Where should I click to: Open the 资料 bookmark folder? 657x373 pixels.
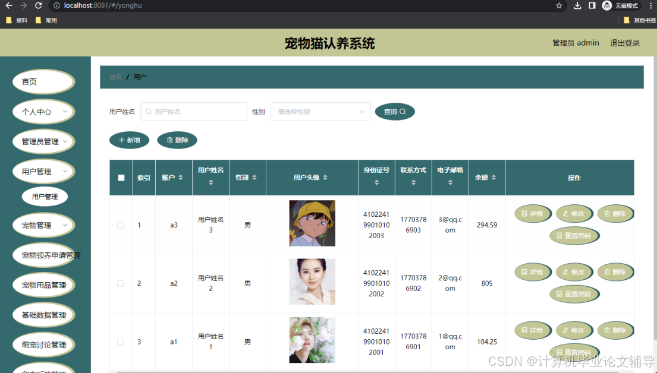[17, 20]
